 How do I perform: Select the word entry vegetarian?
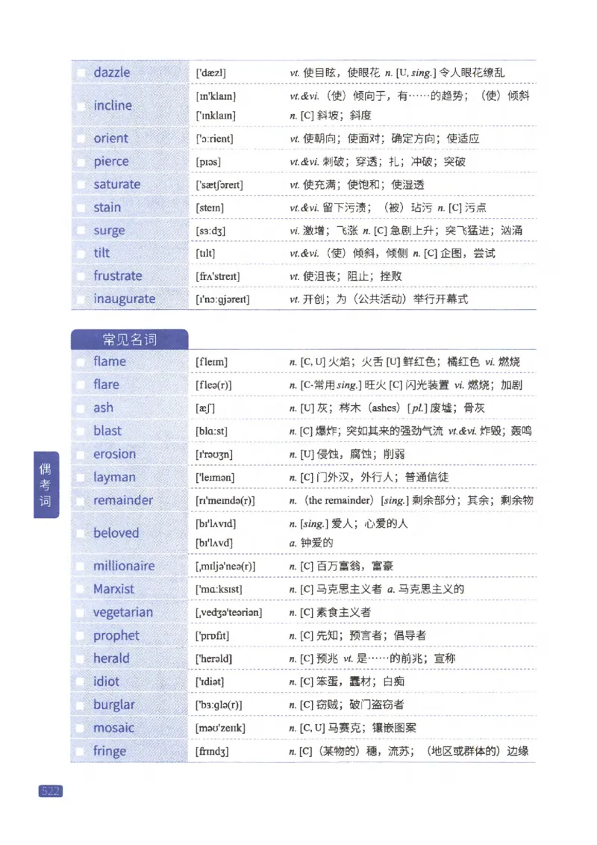coord(123,612)
